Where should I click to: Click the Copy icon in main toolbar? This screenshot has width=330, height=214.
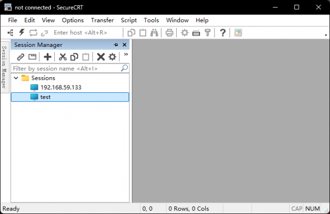(x=132, y=33)
